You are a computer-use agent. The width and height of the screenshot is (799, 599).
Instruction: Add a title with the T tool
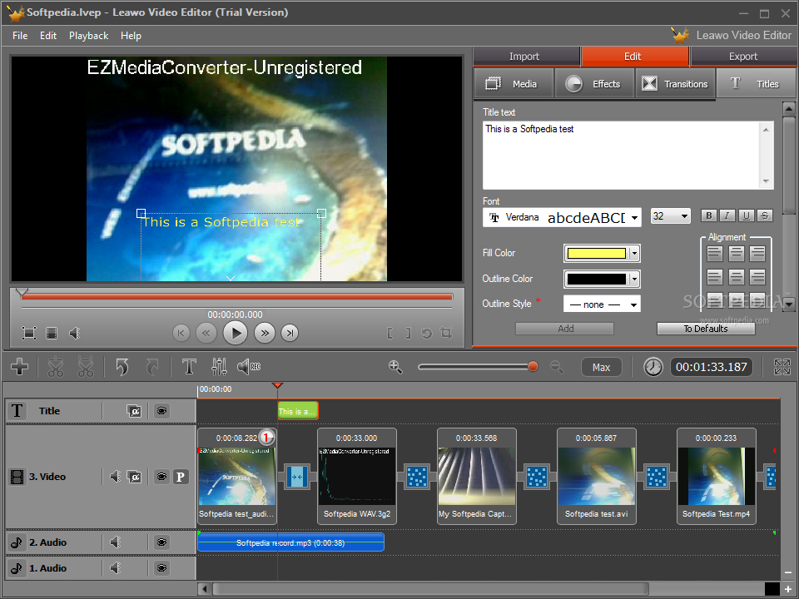(189, 367)
